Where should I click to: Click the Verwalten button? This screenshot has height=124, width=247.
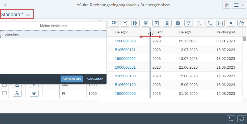click(95, 79)
